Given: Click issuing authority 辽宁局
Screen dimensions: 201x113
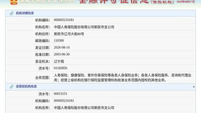Looking at the screenshot, I should 59,61.
